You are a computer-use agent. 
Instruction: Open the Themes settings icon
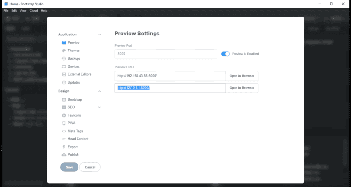pos(64,51)
